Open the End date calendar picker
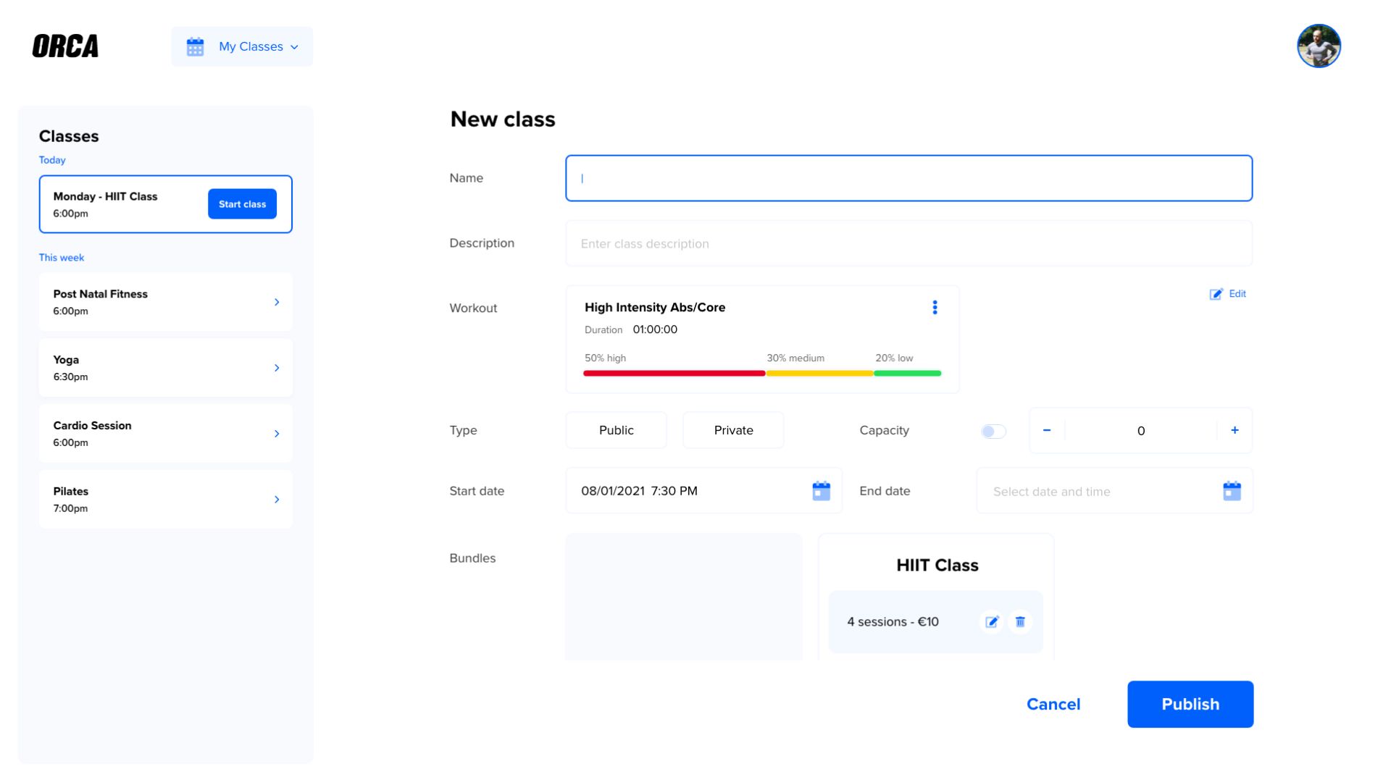Screen dimensions: 1391x782 (1232, 491)
